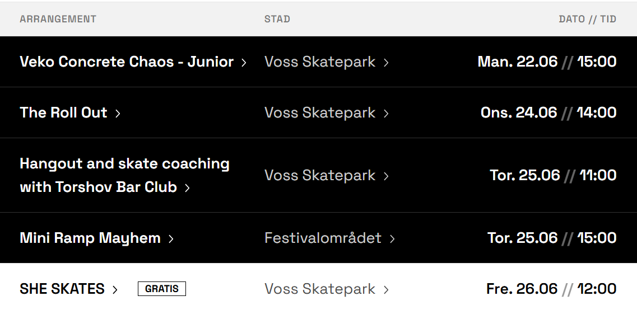Click the arrow next to Mini Ramp Mayhem

tap(171, 239)
